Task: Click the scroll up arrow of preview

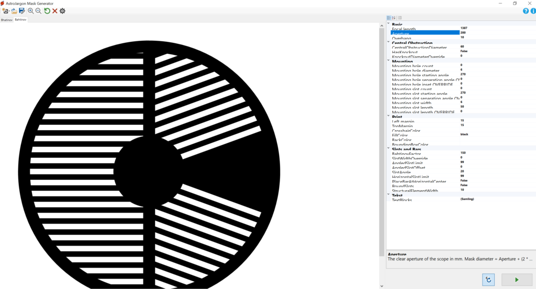Action: point(382,26)
